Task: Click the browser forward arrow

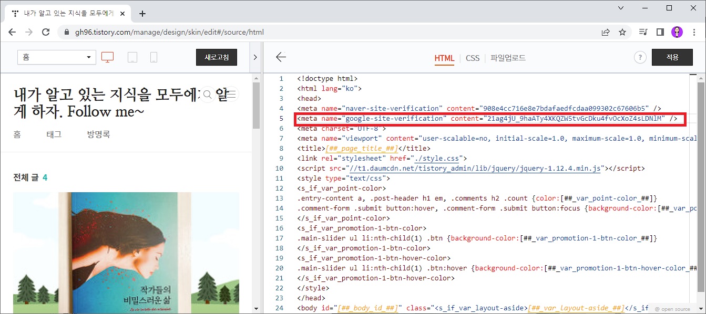Action: (29, 32)
